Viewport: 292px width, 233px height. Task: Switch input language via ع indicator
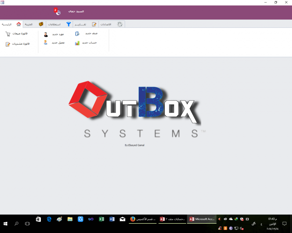point(261,224)
